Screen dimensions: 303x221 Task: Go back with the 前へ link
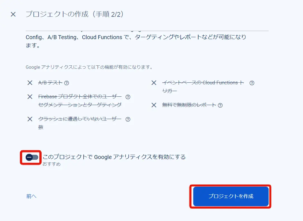[x=31, y=196]
